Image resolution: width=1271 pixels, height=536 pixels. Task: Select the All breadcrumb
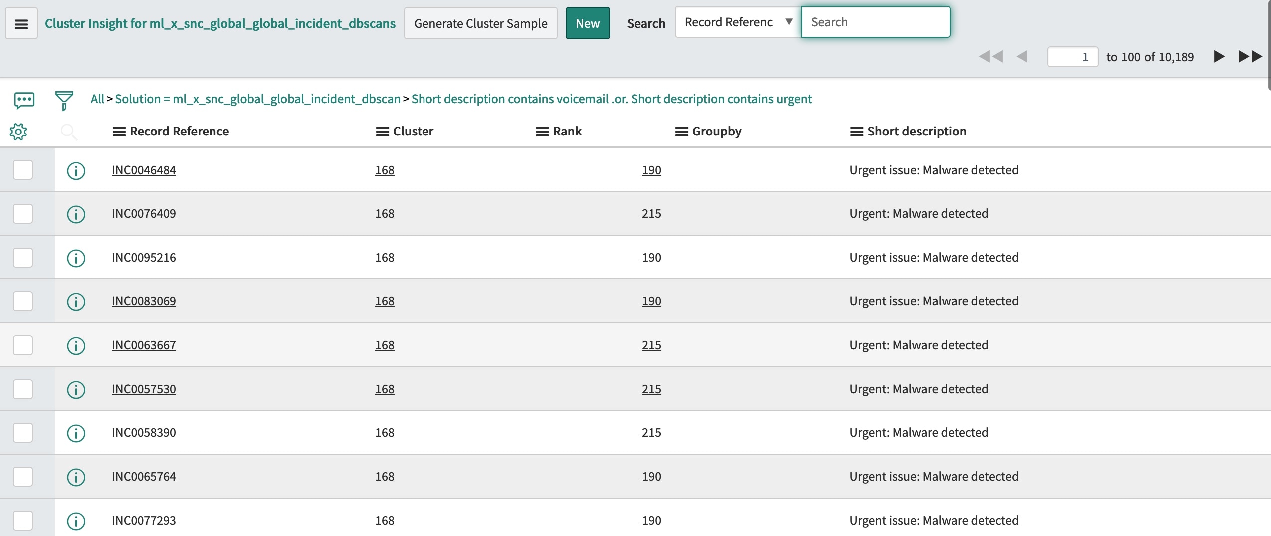[x=96, y=99]
